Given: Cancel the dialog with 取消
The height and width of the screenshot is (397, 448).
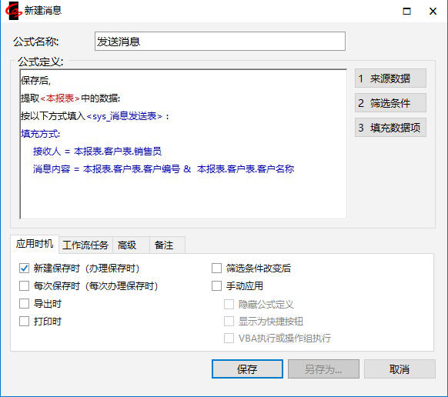Looking at the screenshot, I should click(400, 369).
